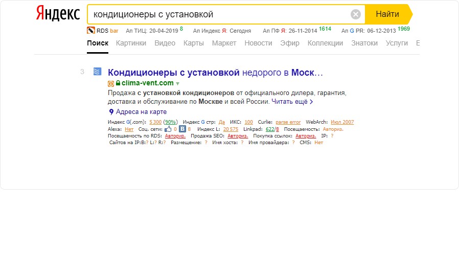Click the Авториз. link after Покупка ссылок

point(306,136)
